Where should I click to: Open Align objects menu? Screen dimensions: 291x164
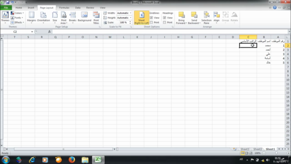pyautogui.click(x=216, y=18)
